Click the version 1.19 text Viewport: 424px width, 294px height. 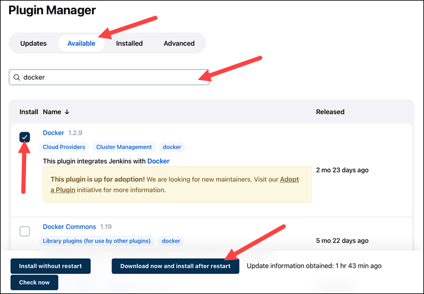click(x=106, y=227)
